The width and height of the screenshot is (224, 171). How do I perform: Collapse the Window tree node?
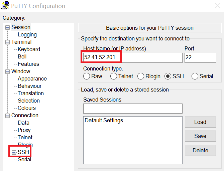pos(7,71)
